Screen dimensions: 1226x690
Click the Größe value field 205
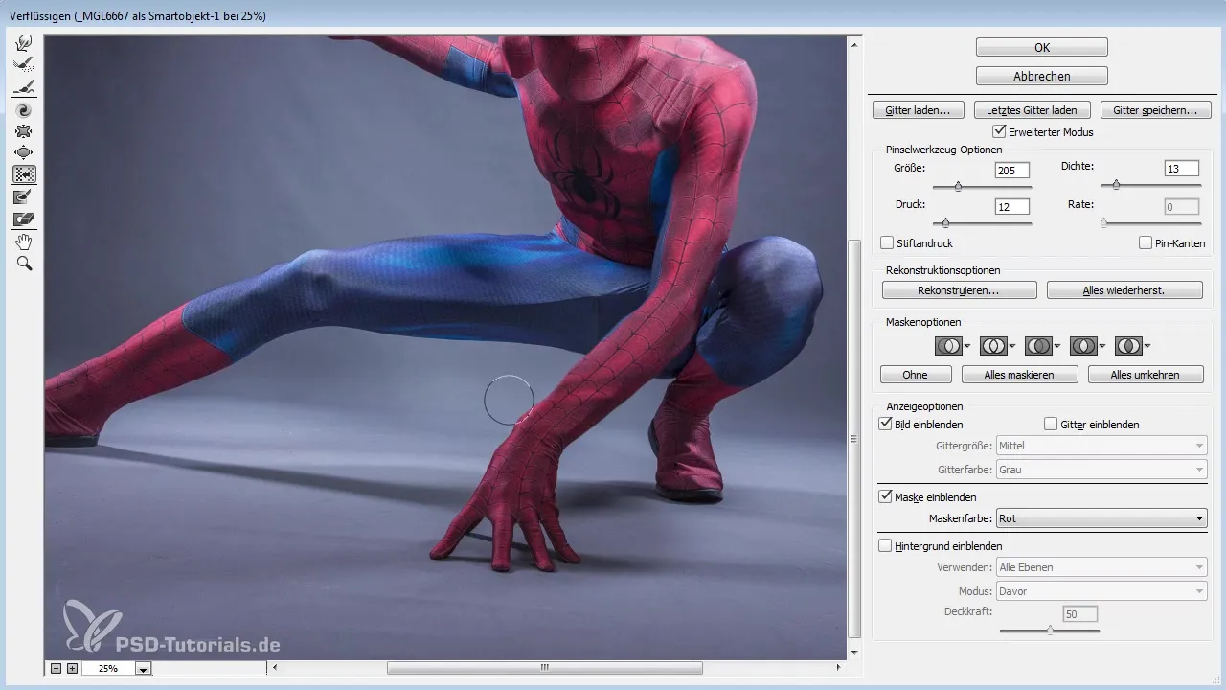[1012, 170]
